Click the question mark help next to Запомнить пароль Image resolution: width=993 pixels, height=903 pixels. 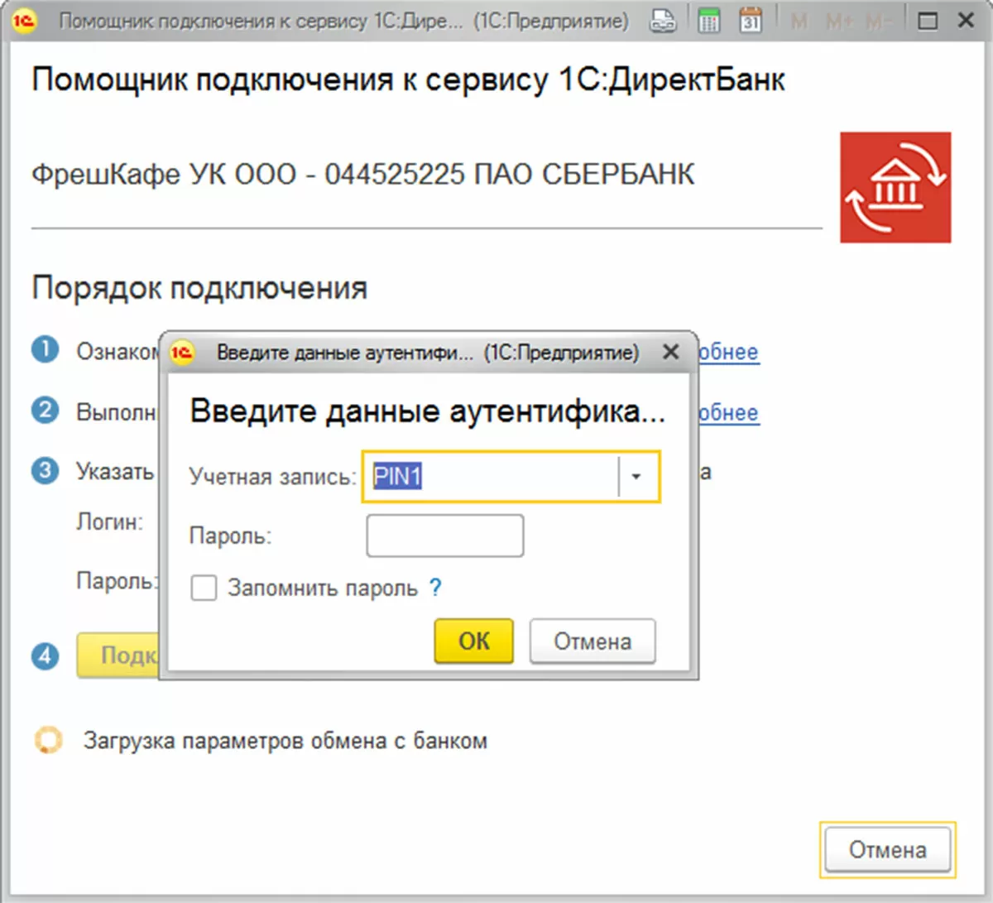[x=435, y=588]
